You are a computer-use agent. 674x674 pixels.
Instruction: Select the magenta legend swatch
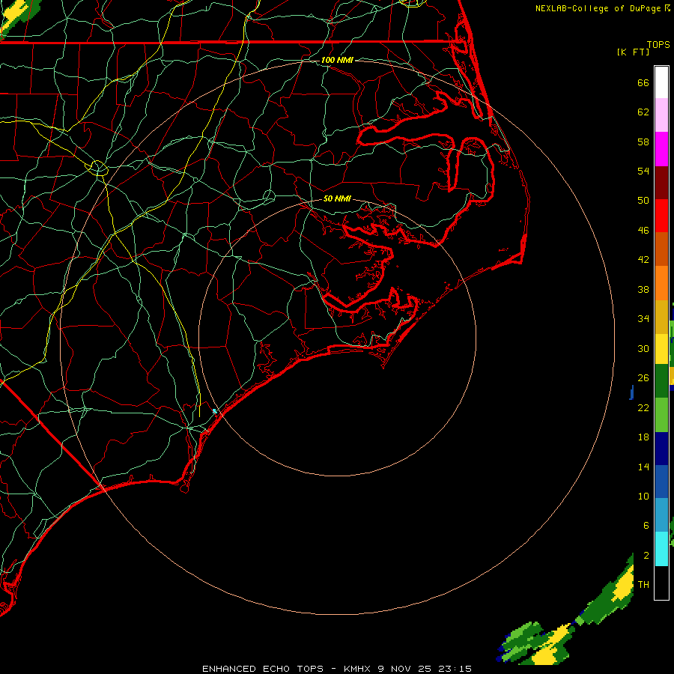(661, 149)
